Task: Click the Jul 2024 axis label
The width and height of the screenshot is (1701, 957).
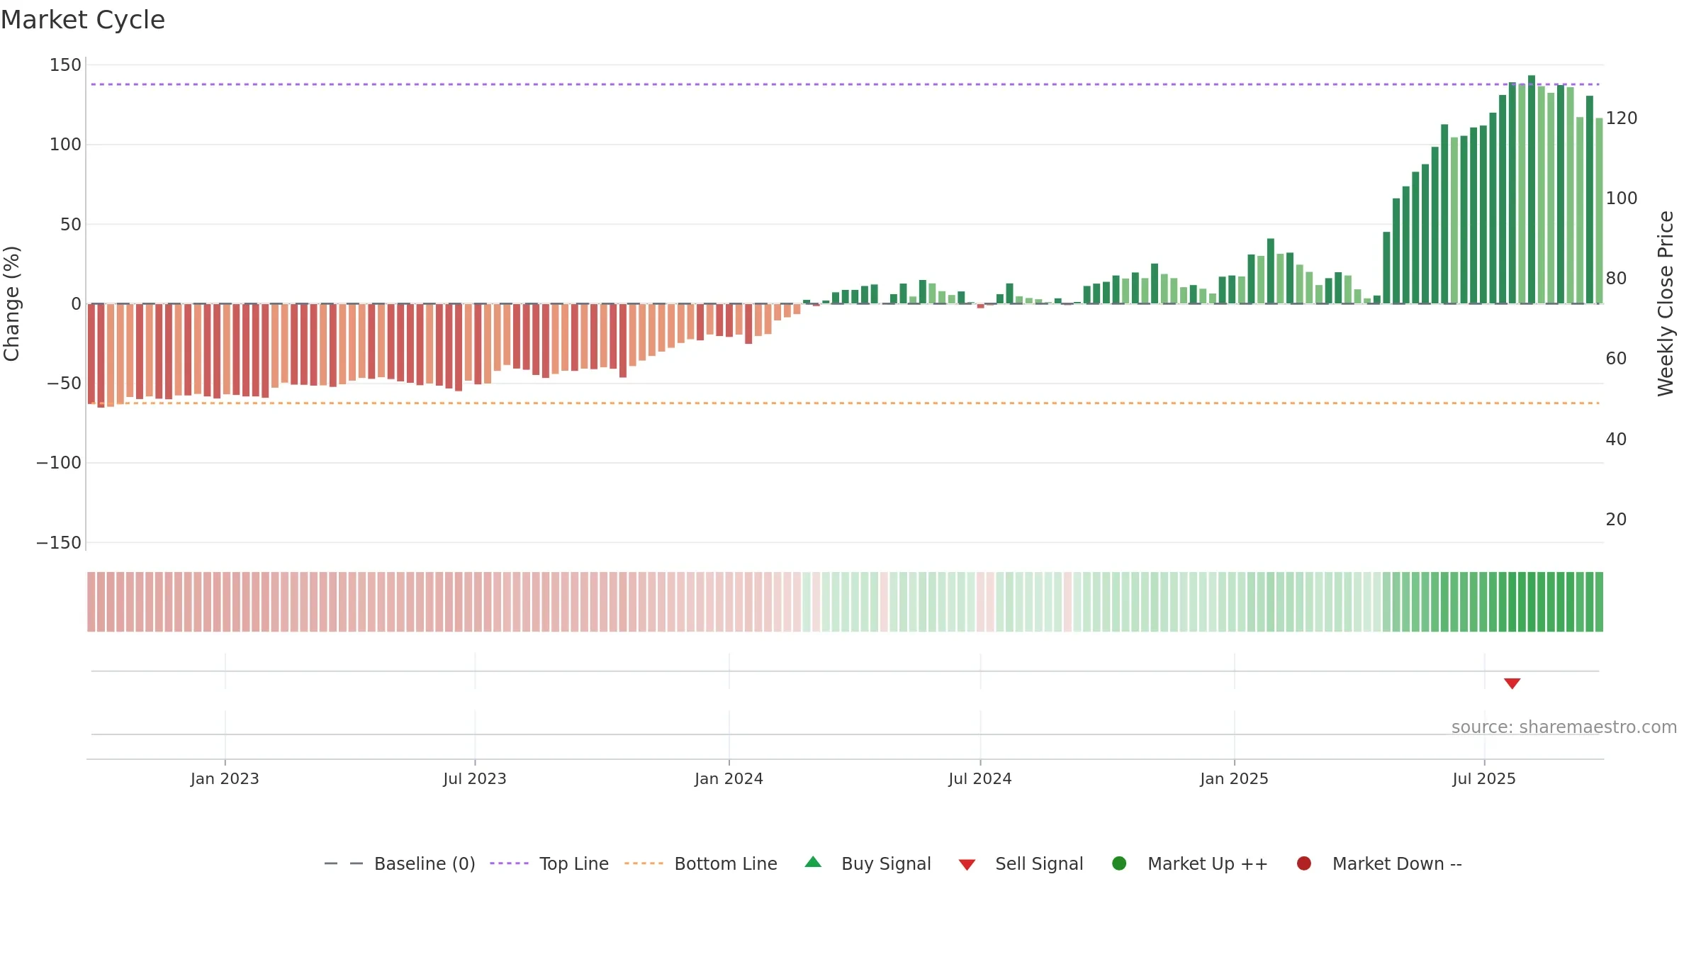Action: click(x=980, y=779)
